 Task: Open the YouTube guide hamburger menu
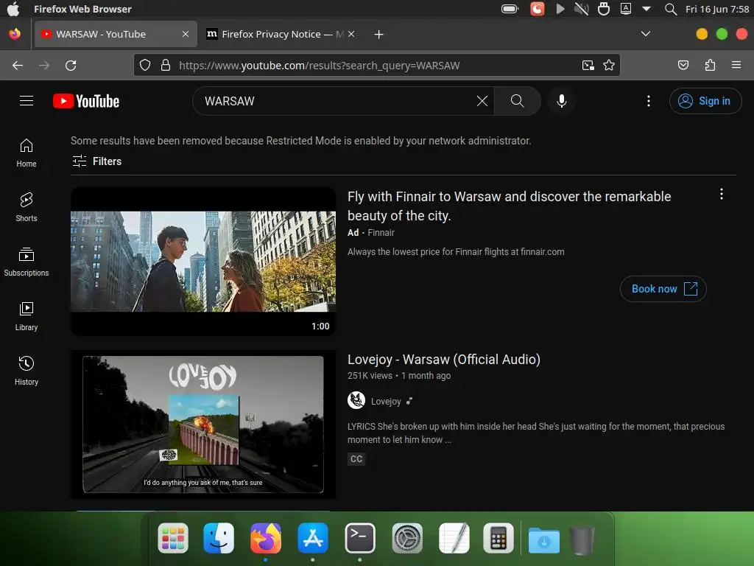pos(27,100)
